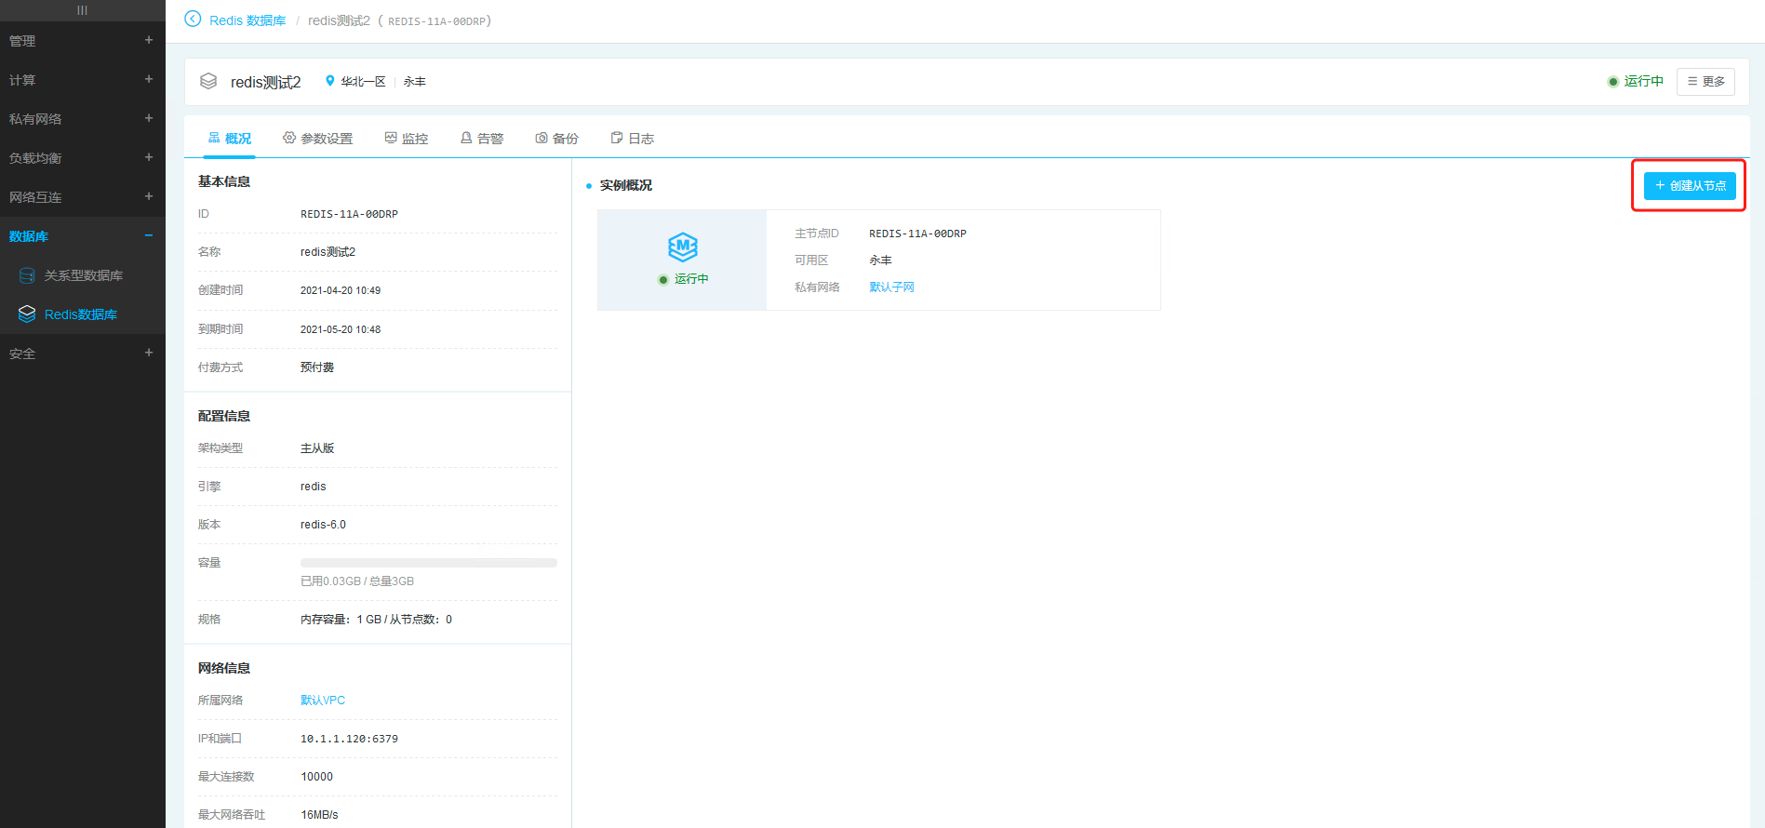Open the 监控 tab
Screen dimensions: 1765x828
[x=406, y=139]
